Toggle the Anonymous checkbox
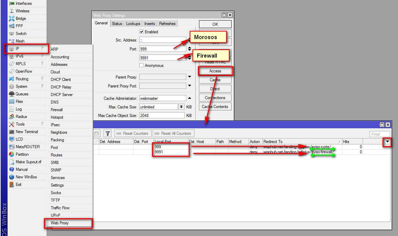The width and height of the screenshot is (398, 236). click(142, 66)
